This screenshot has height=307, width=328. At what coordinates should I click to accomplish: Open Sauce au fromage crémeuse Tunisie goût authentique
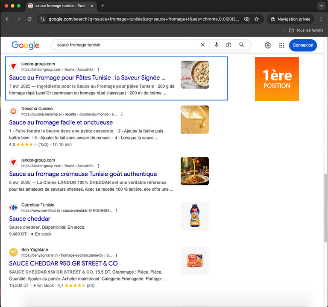click(x=83, y=174)
